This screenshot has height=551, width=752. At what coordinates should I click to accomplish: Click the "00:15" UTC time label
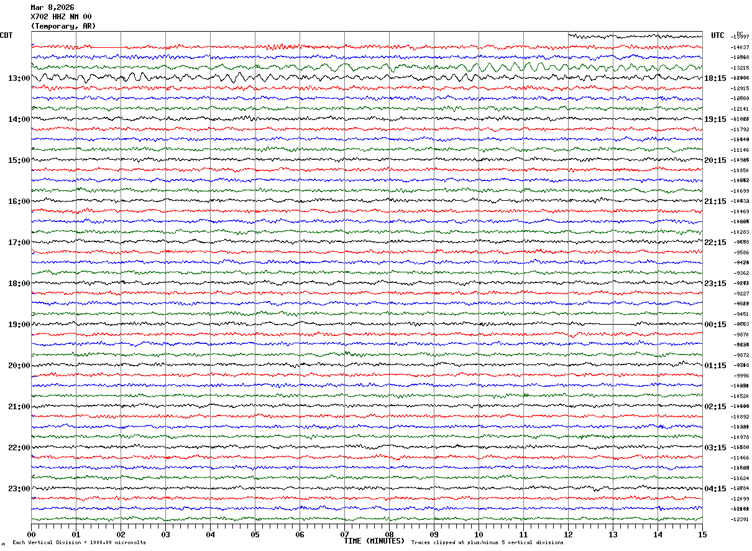tap(715, 325)
